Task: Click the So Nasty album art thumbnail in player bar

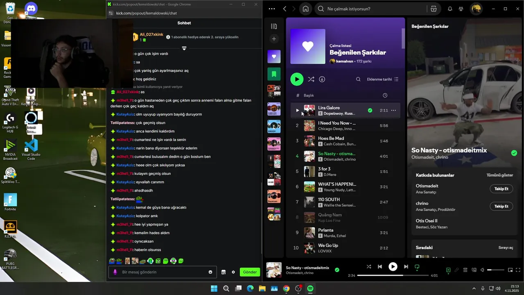Action: pos(274,270)
